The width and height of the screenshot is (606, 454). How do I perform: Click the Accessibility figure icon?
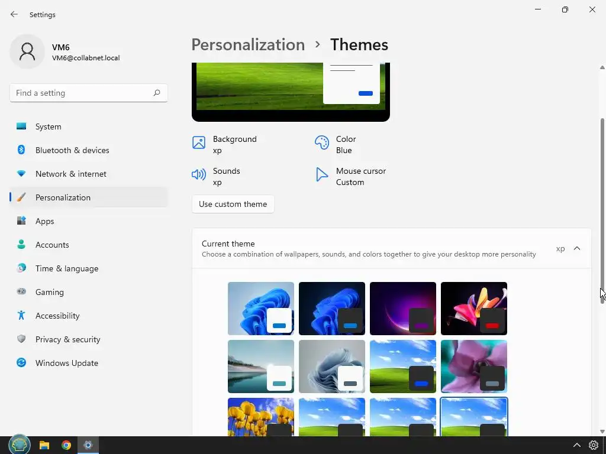(x=21, y=316)
